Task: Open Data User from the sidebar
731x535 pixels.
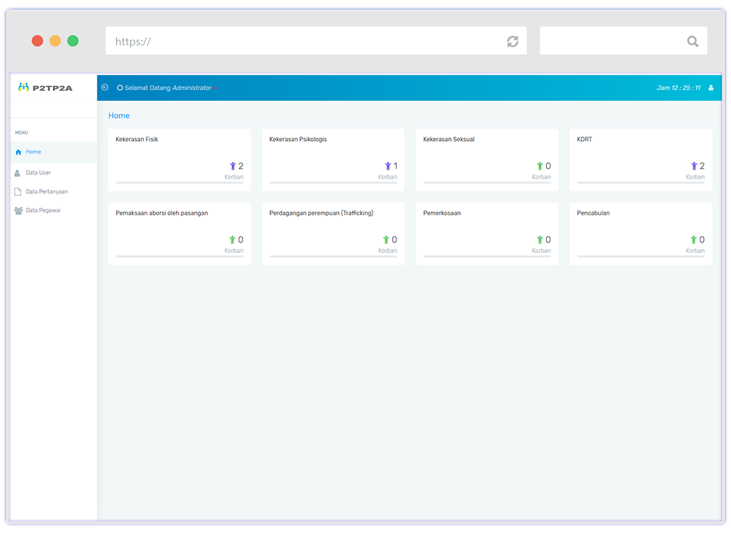Action: click(38, 173)
